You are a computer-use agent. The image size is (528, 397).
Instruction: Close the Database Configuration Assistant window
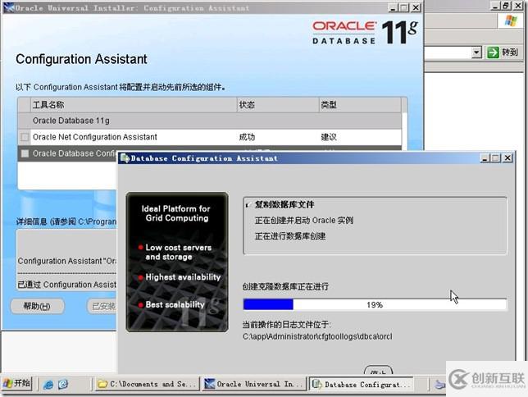(508, 158)
